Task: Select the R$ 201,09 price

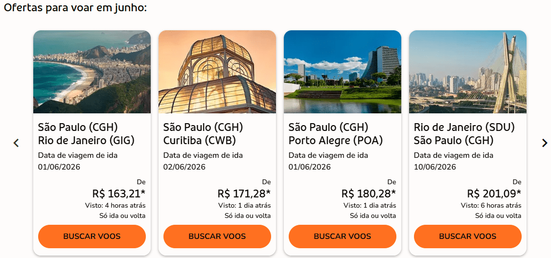Action: pos(494,193)
